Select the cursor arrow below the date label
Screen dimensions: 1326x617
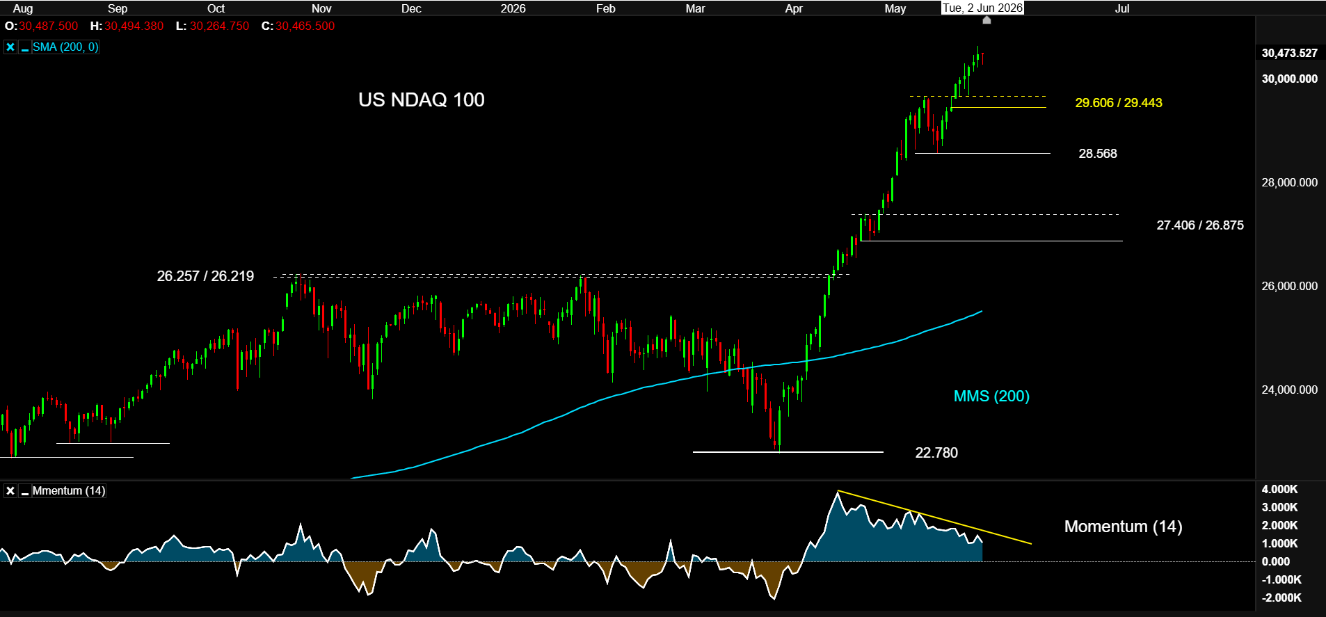click(986, 20)
